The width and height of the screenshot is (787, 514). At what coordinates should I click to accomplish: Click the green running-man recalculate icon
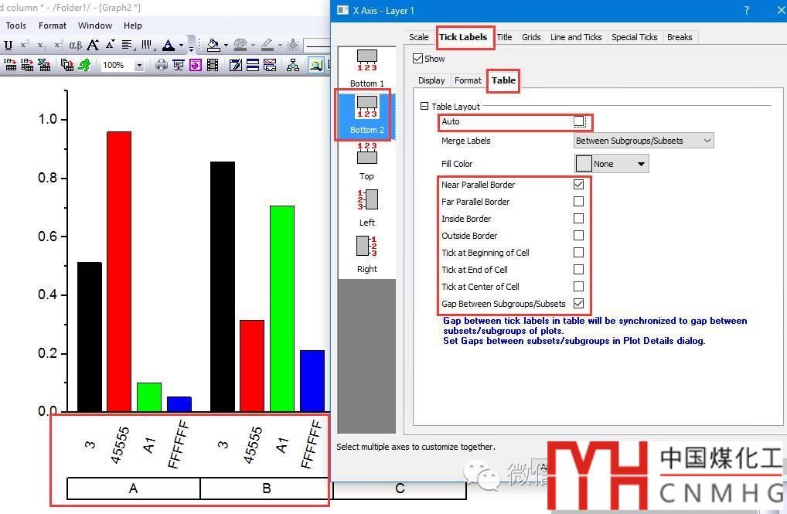click(x=84, y=66)
